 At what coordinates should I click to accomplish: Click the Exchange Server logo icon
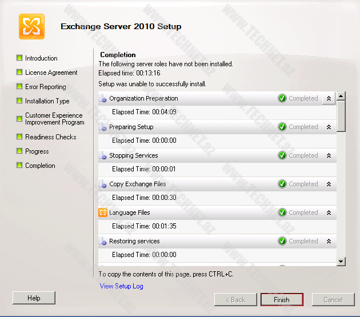(x=31, y=26)
